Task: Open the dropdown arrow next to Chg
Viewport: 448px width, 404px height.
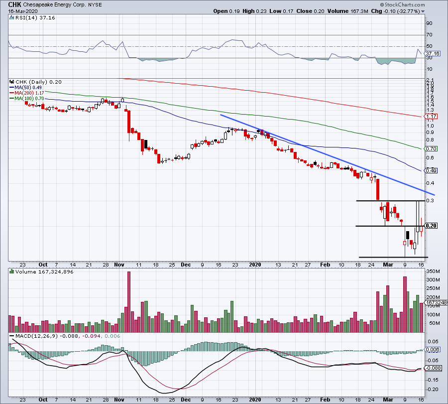Action: (x=424, y=11)
